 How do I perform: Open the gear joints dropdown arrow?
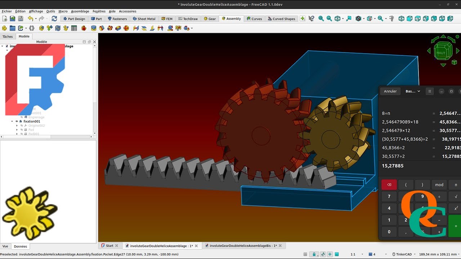coord(192,28)
